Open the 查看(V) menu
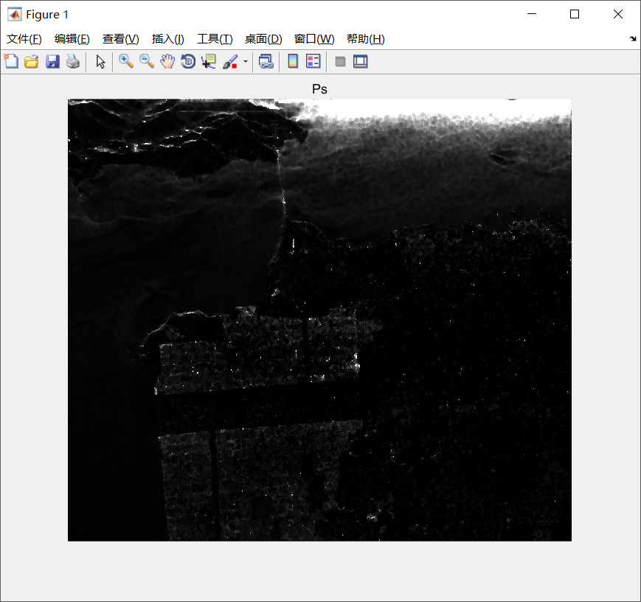This screenshot has height=602, width=641. [x=120, y=39]
